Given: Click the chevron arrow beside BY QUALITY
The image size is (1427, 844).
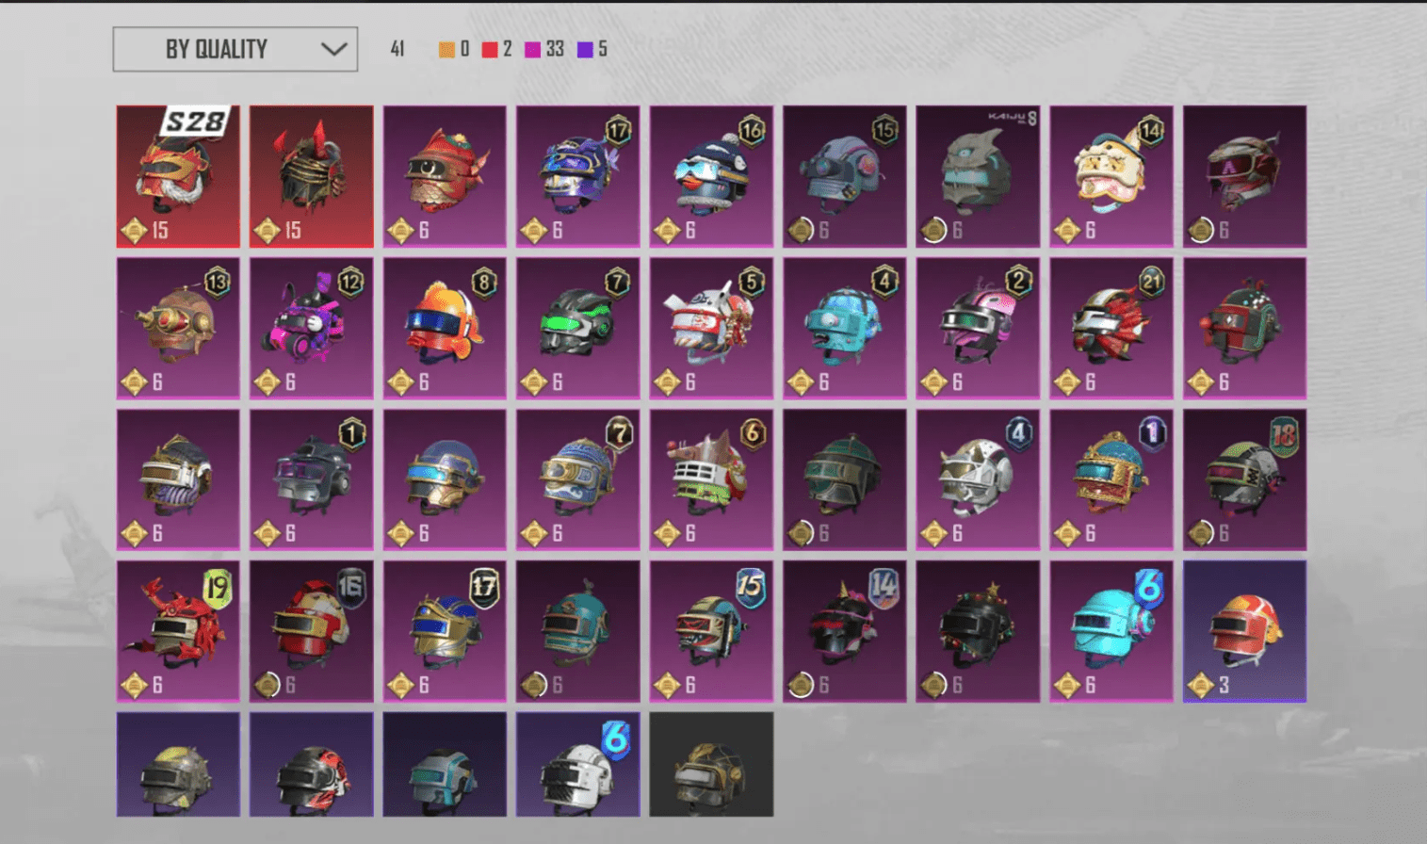Looking at the screenshot, I should [333, 49].
